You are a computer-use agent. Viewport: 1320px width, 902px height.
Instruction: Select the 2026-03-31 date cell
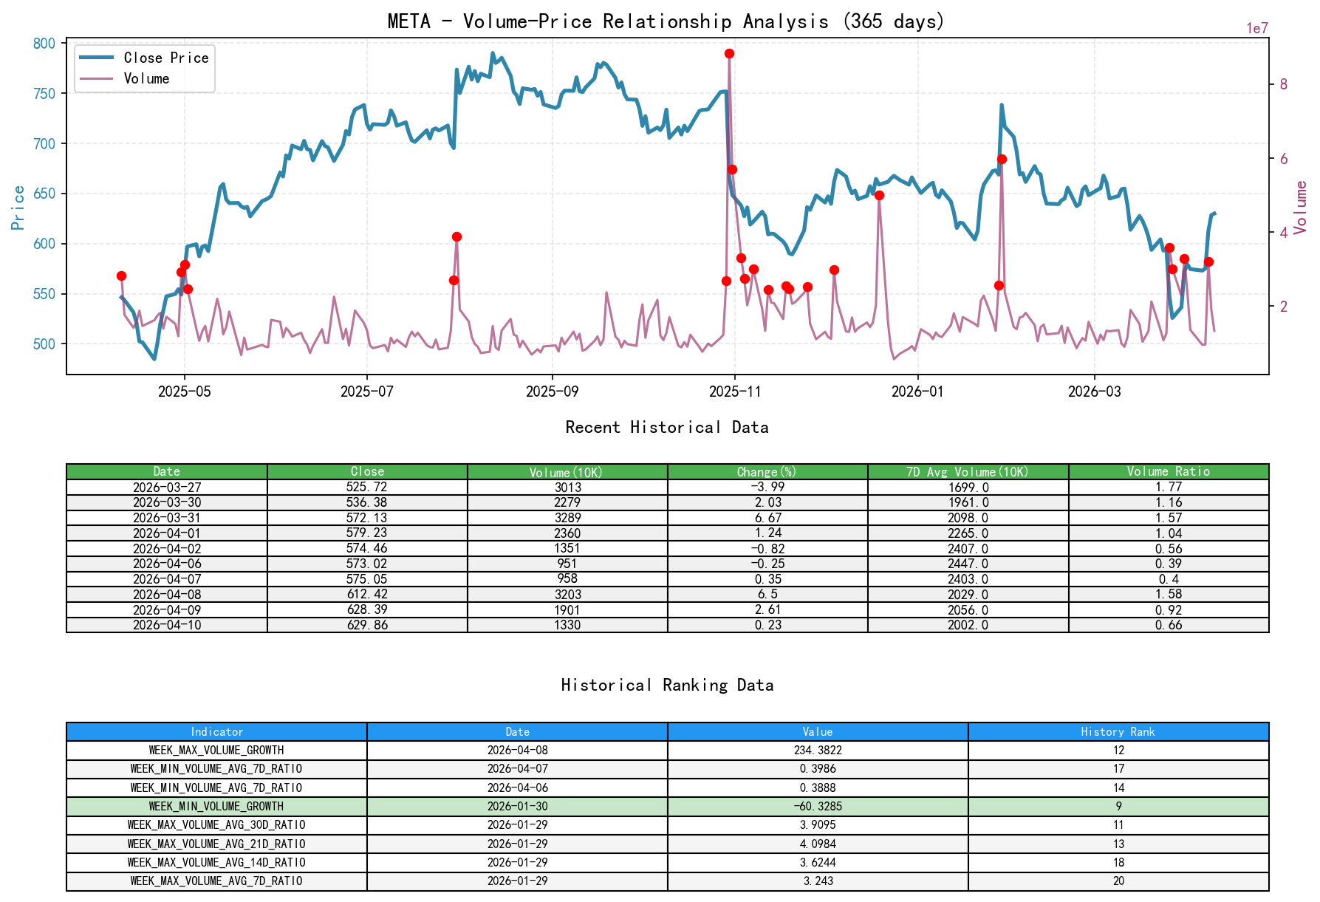point(167,518)
